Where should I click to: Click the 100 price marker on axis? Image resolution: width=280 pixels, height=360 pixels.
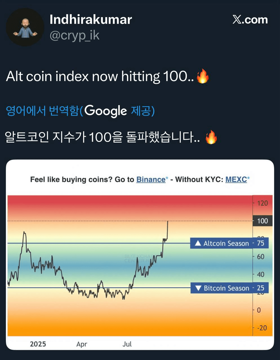click(x=263, y=221)
